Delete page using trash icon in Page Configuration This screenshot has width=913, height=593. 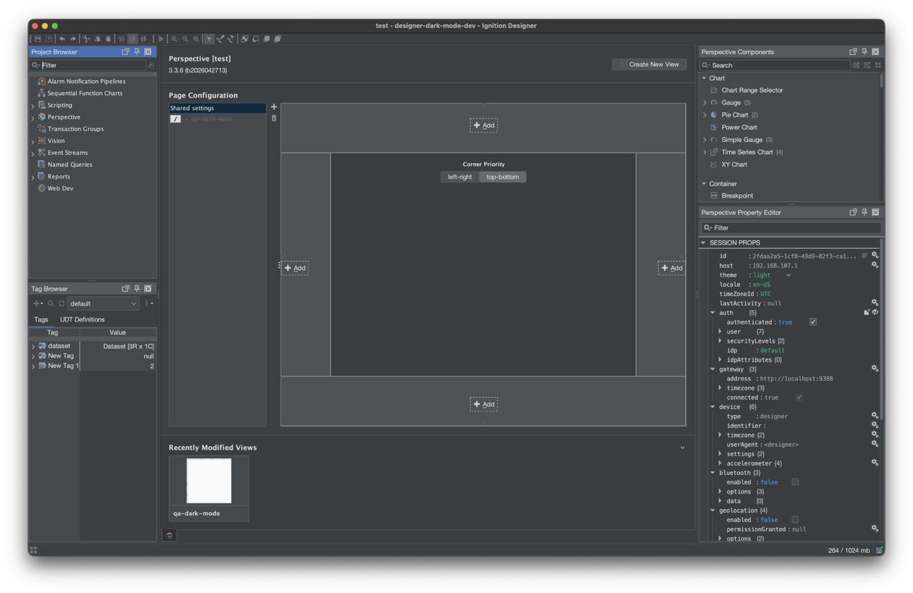pyautogui.click(x=274, y=119)
